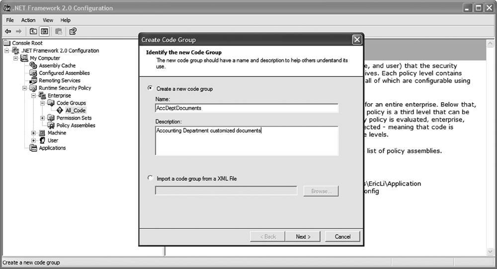This screenshot has width=497, height=269.
Task: Expand the Permission Sets tree node
Action: (42, 118)
